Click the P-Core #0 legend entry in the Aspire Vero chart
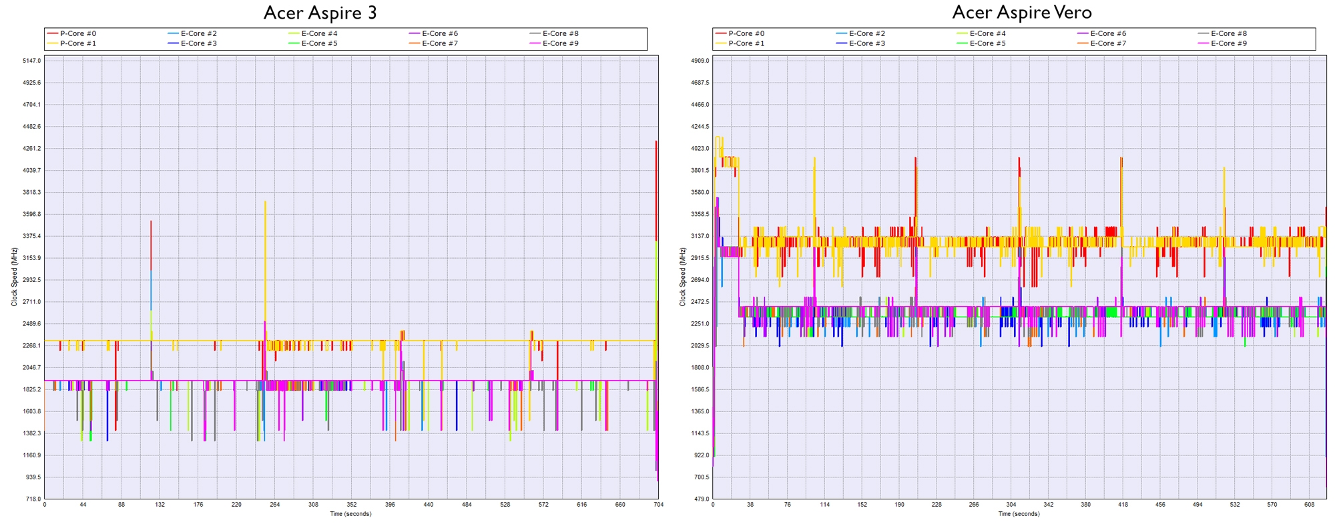Image resolution: width=1335 pixels, height=526 pixels. tap(740, 33)
